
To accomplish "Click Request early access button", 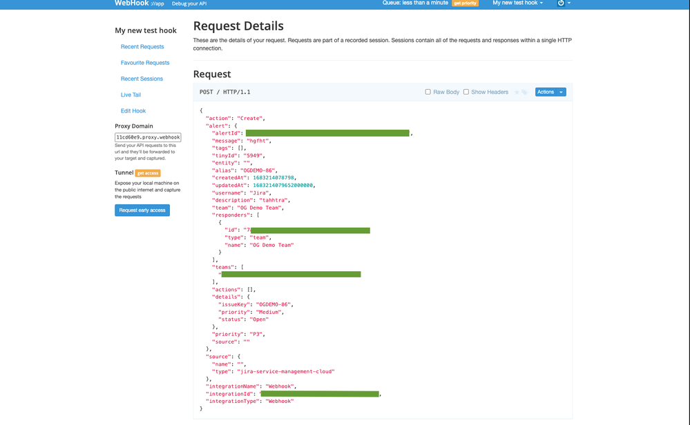I will 142,210.
